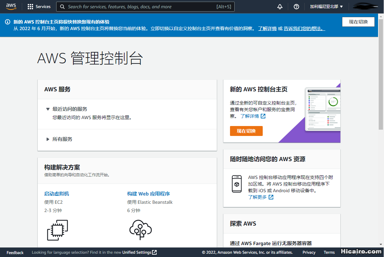Open the help question mark menu
The width and height of the screenshot is (384, 257).
point(296,6)
